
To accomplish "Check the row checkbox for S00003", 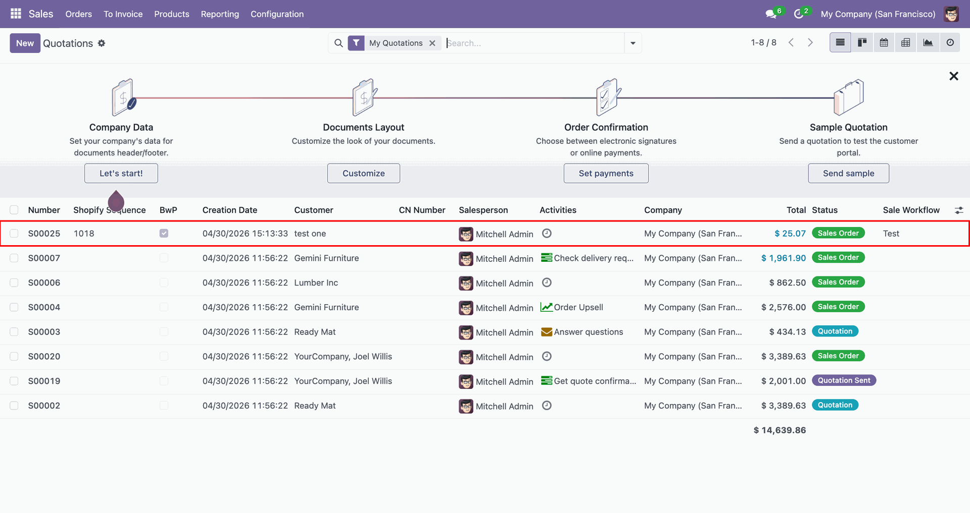I will coord(14,332).
